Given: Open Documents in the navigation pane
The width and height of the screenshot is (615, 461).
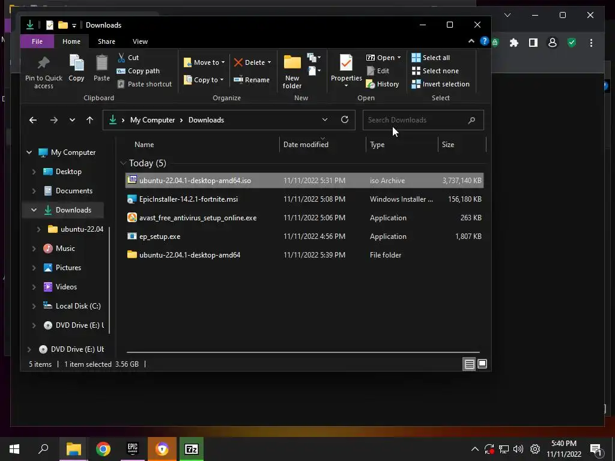Looking at the screenshot, I should 74,191.
